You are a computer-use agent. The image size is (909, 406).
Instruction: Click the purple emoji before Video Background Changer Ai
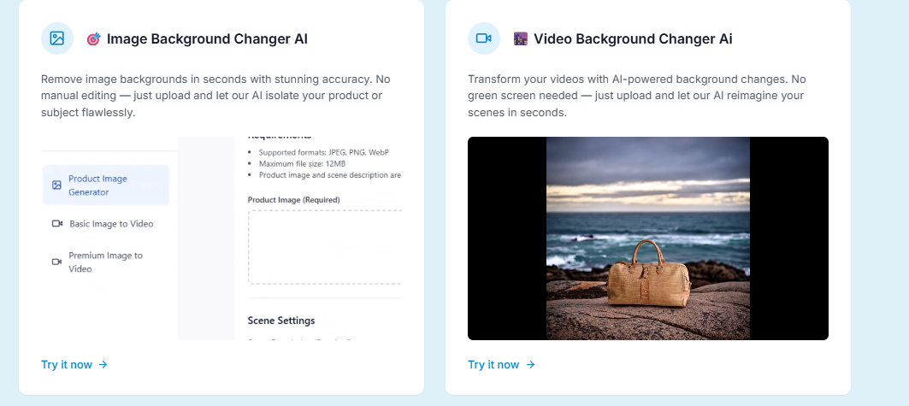click(x=521, y=38)
